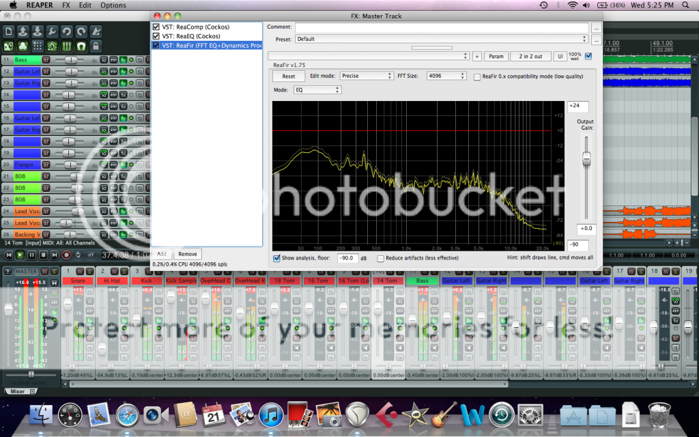The width and height of the screenshot is (699, 437).
Task: Open the Preset dropdown showing Default
Action: coord(442,39)
